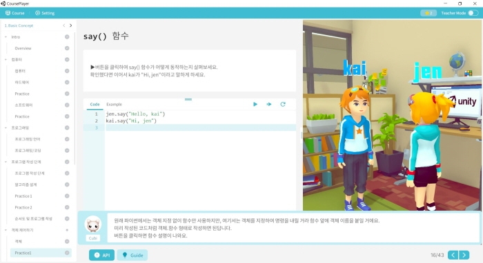Open the 순서도 및 프로그램 작성 lesson

tap(33, 219)
